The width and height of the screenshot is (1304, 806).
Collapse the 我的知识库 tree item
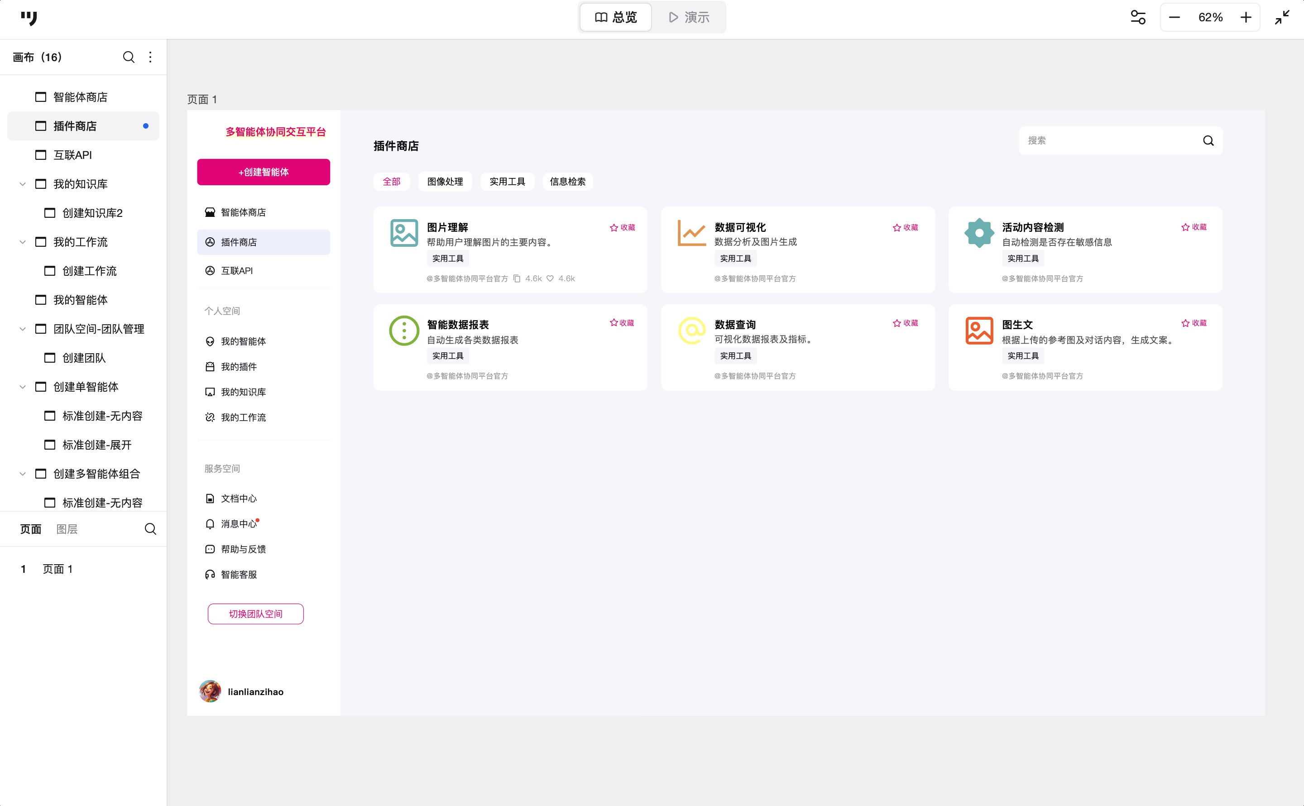coord(22,184)
